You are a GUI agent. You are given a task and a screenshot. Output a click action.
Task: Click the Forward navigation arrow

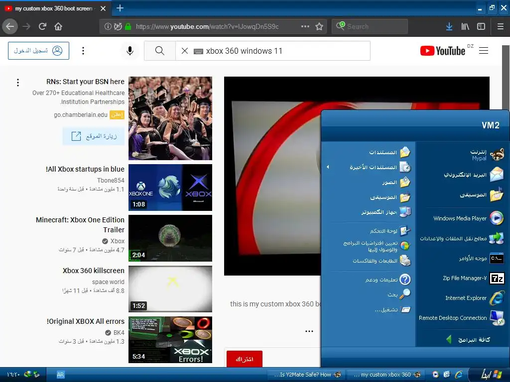26,26
